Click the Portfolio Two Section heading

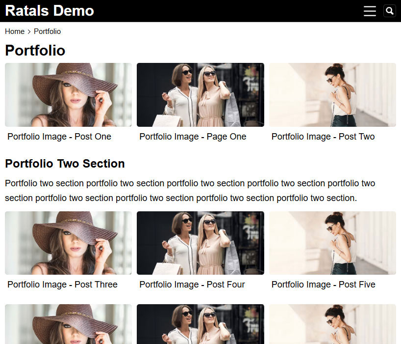pos(65,164)
